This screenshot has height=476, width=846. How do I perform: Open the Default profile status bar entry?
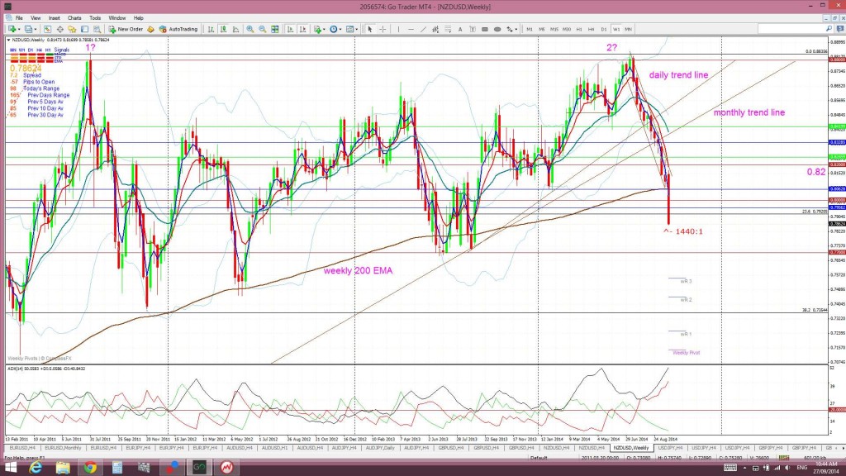[539, 458]
